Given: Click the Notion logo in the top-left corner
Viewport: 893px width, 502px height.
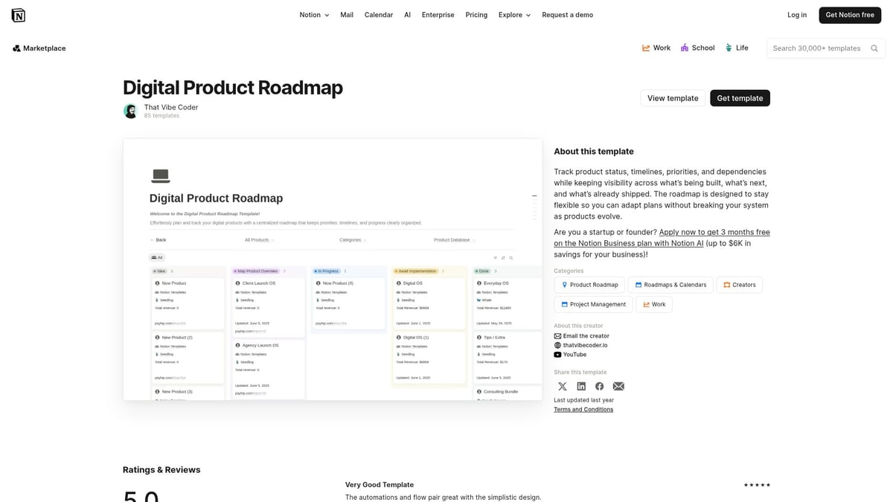Looking at the screenshot, I should coord(18,14).
